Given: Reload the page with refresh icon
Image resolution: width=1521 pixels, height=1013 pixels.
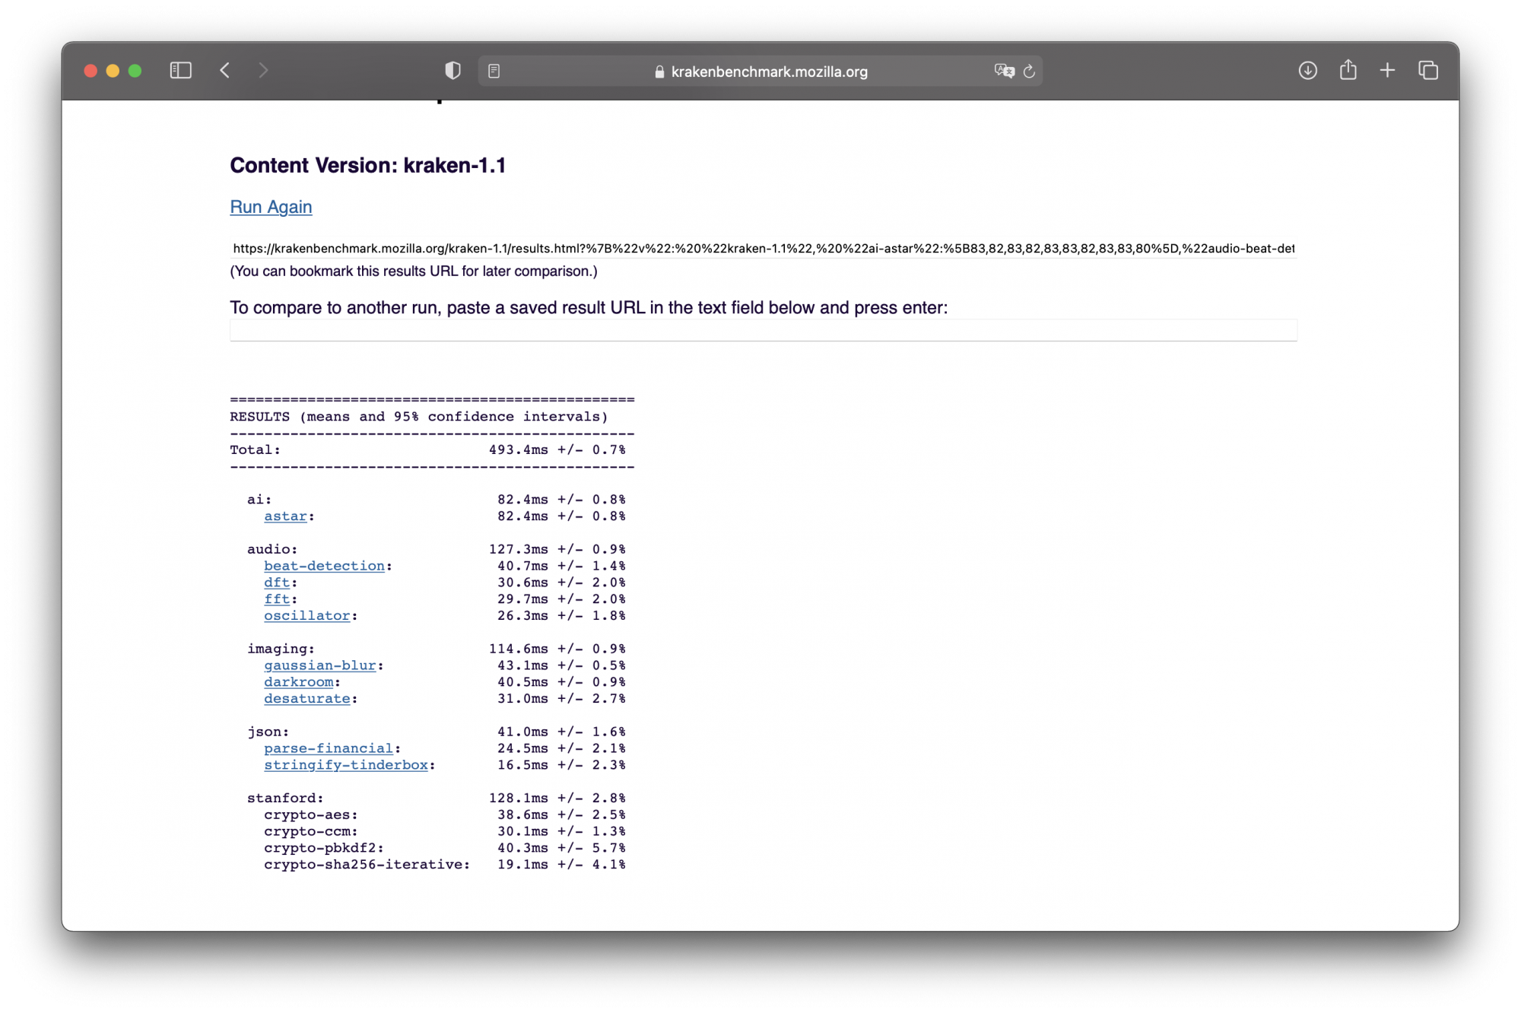Looking at the screenshot, I should pos(1029,71).
